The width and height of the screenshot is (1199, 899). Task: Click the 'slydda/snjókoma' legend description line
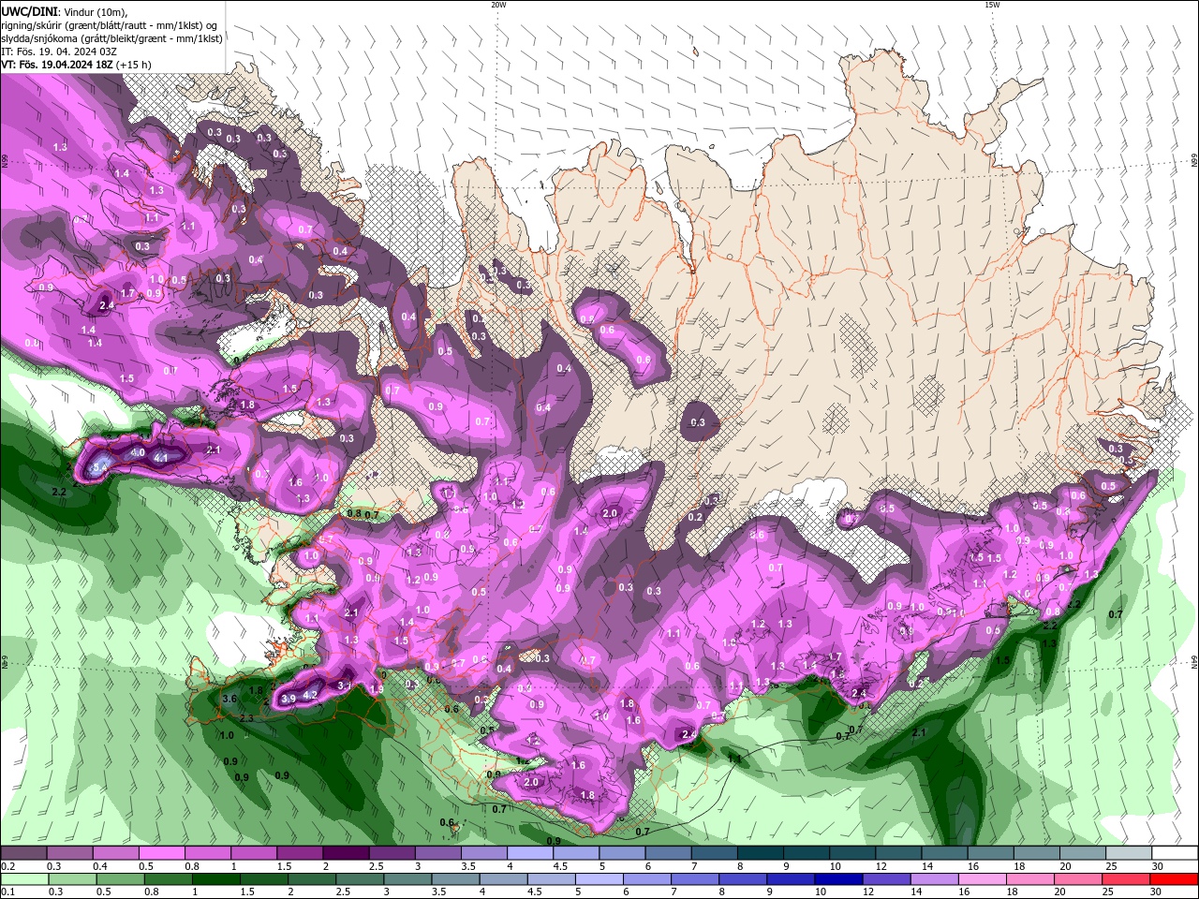[111, 38]
